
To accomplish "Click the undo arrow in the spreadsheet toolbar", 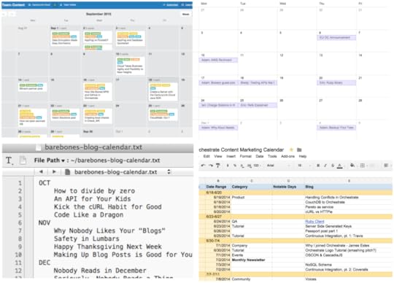I will (x=204, y=166).
